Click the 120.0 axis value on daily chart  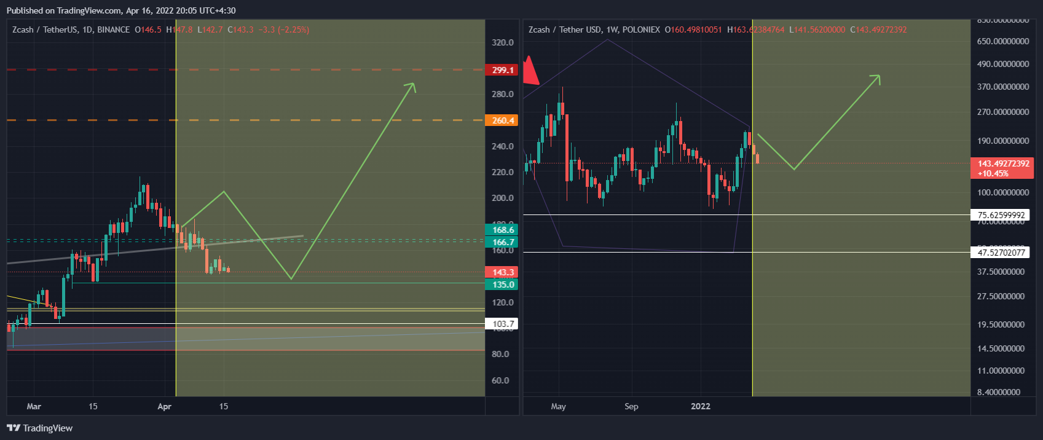pyautogui.click(x=503, y=302)
